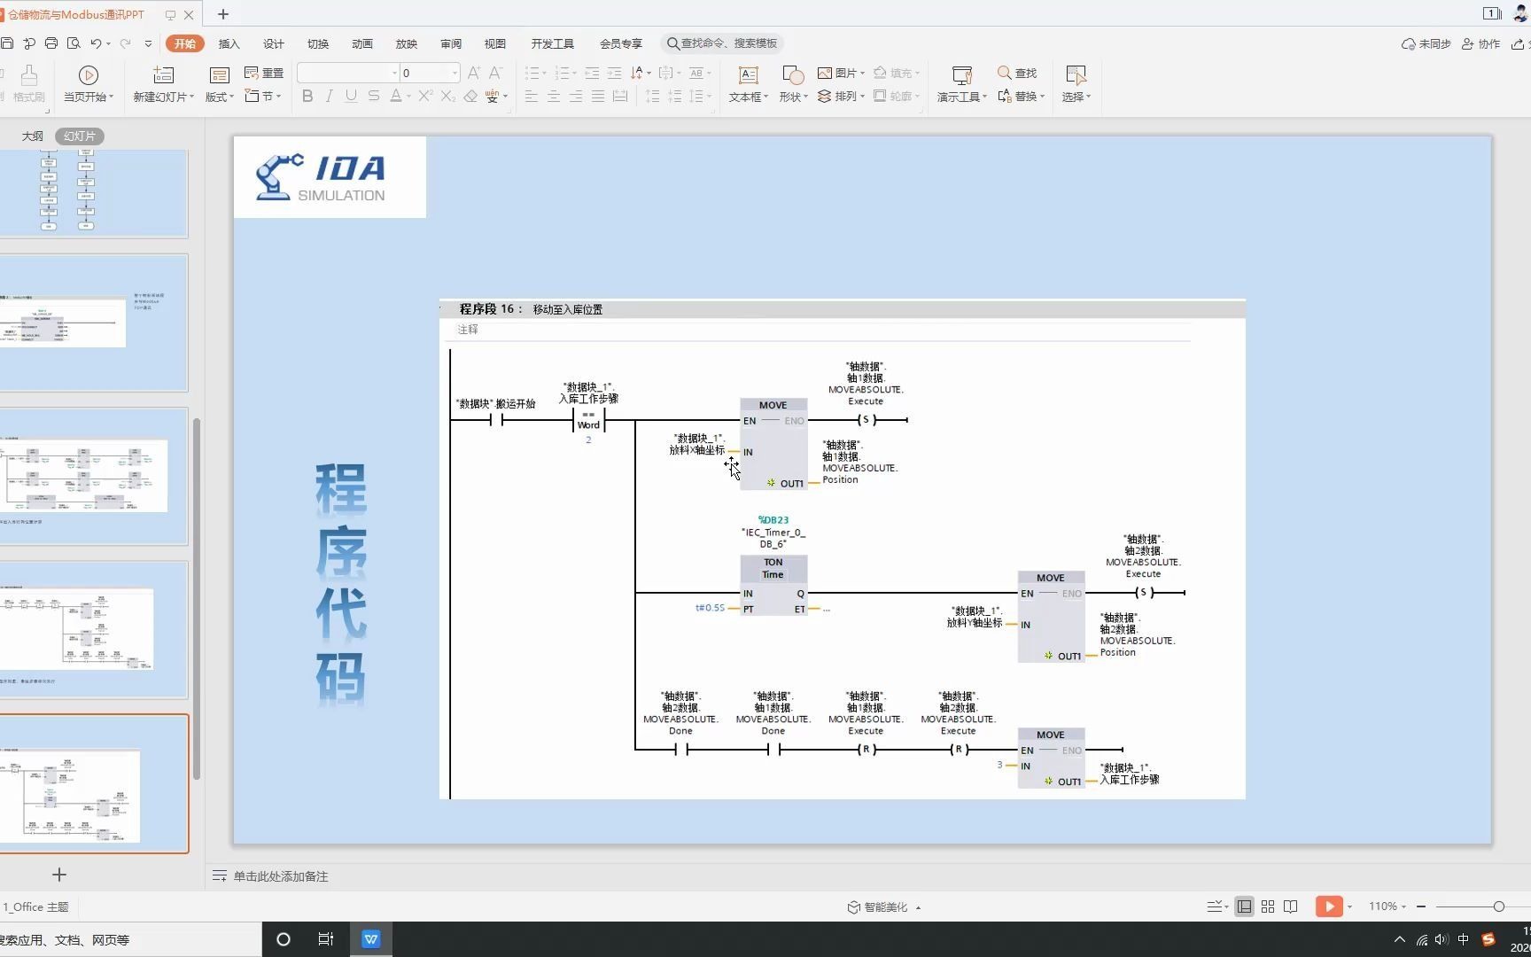
Task: Open the 版式 layout dropdown
Action: (220, 97)
